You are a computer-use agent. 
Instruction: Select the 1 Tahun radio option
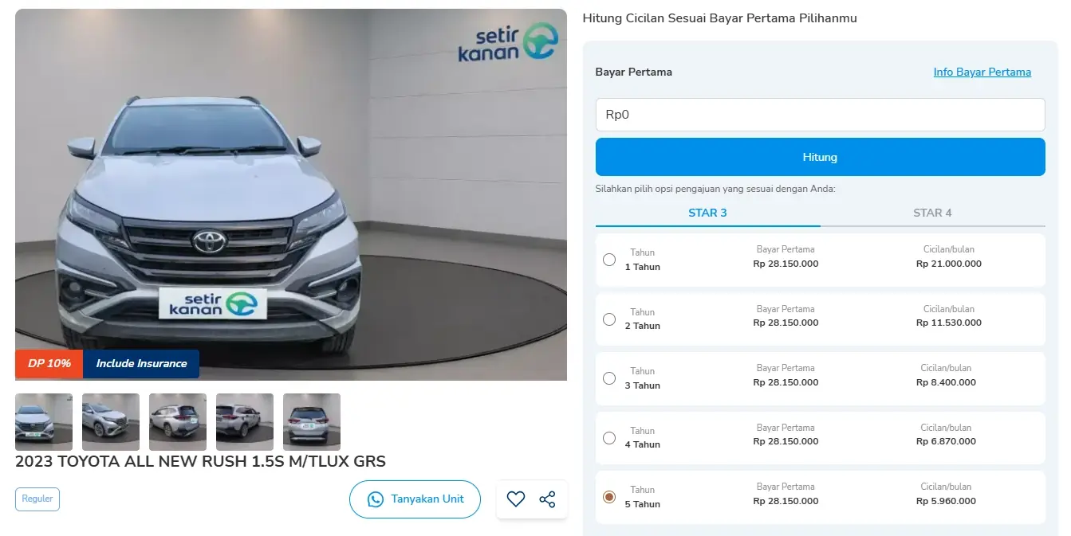click(x=609, y=260)
